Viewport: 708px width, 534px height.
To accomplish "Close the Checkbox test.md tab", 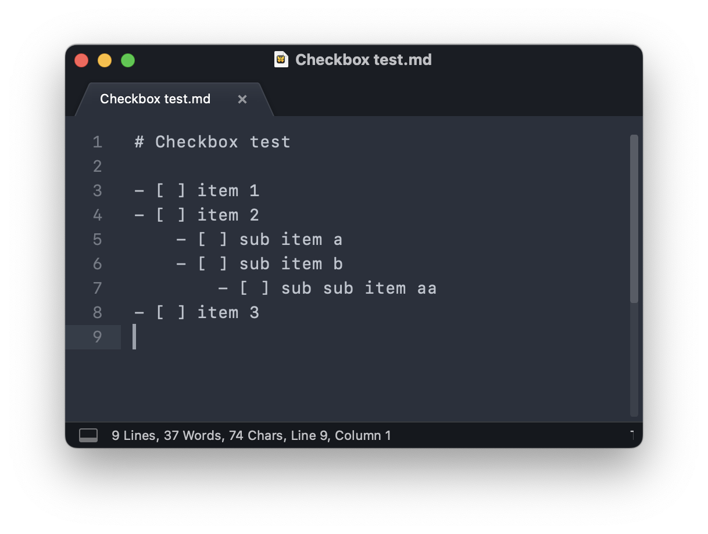I will click(242, 99).
